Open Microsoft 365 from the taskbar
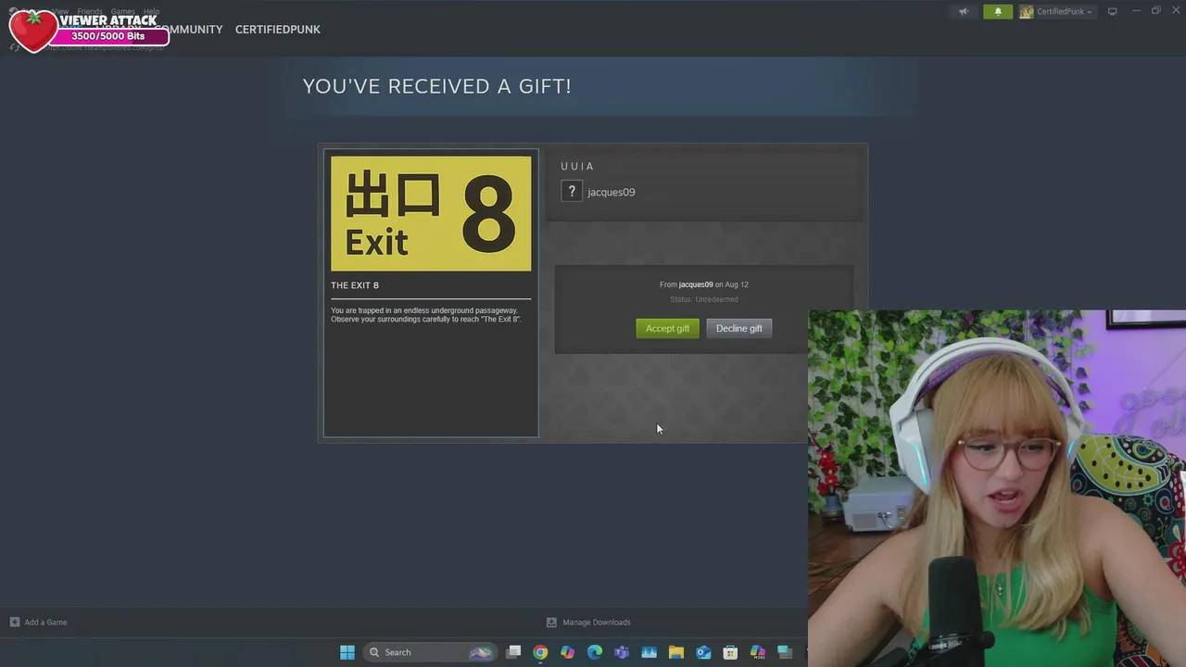 pos(757,652)
